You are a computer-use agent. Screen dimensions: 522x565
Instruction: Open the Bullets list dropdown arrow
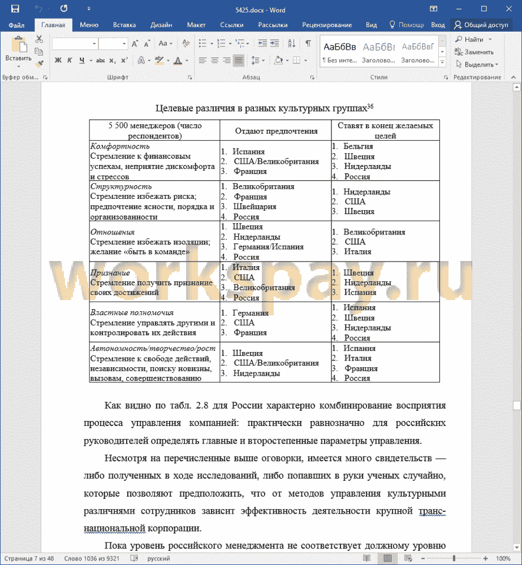[212, 44]
